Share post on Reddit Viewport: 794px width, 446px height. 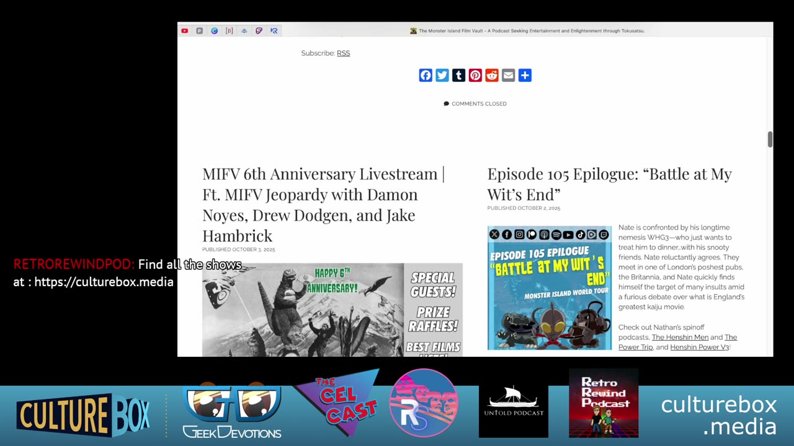point(492,76)
